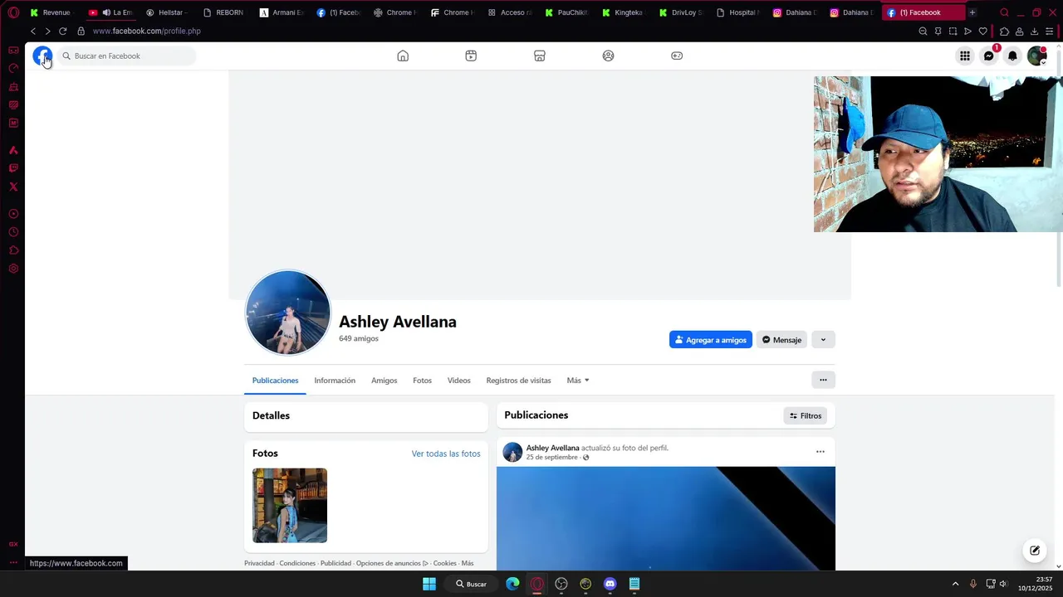Open the photo thumbnail under Fotos

click(x=290, y=506)
